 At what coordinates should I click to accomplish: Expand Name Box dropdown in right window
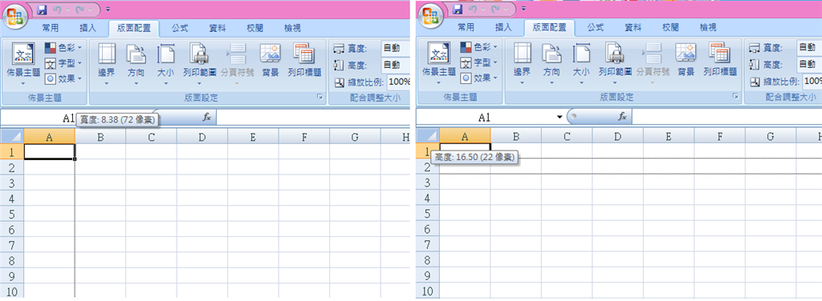(x=560, y=117)
